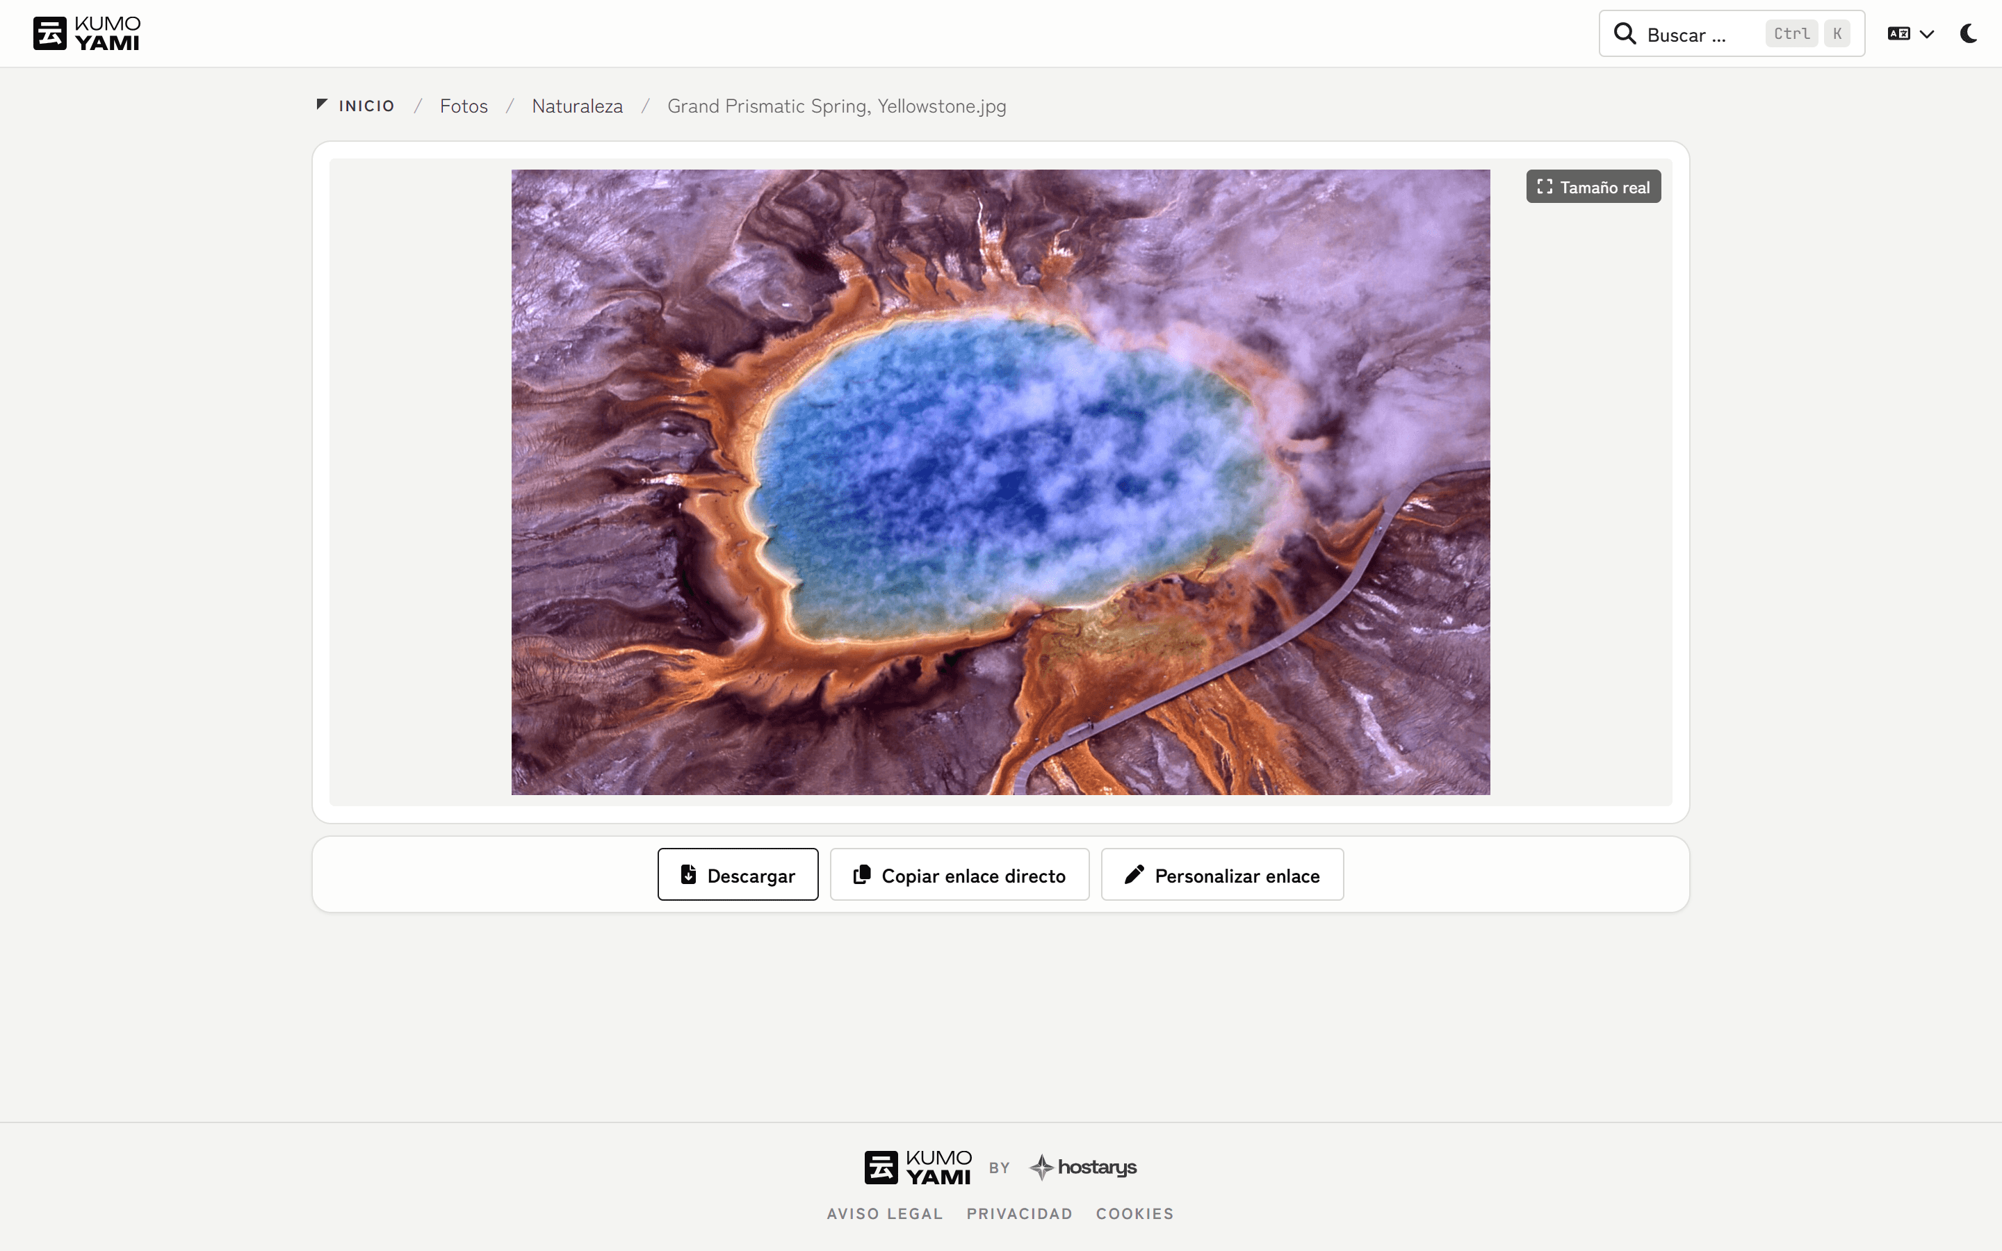Show image at Tamaño real
2002x1251 pixels.
(x=1593, y=187)
